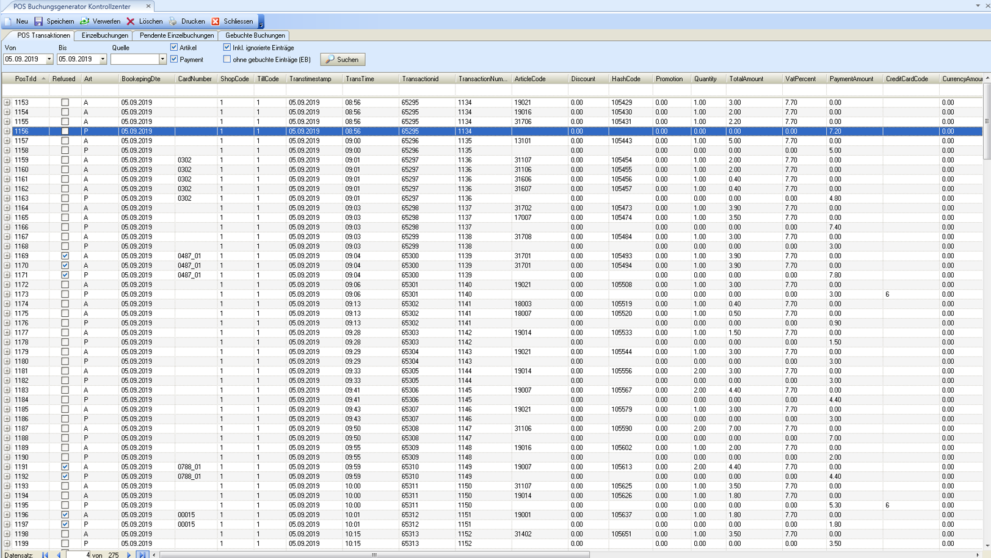Click the record number input field
Screen dimensions: 991x558
coord(78,555)
